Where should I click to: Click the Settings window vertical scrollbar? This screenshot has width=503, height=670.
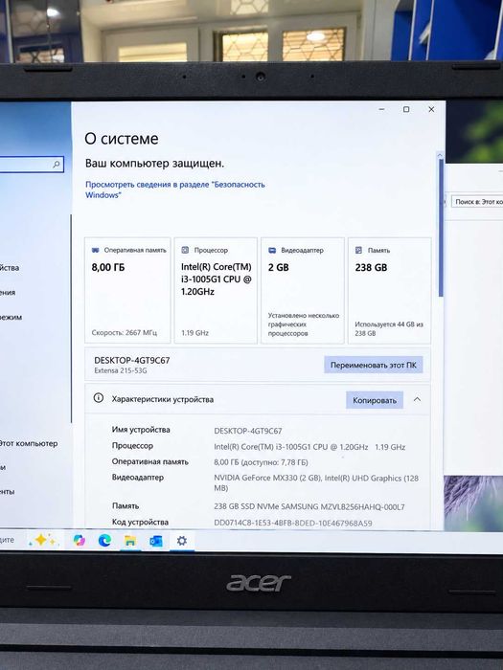[x=441, y=226]
